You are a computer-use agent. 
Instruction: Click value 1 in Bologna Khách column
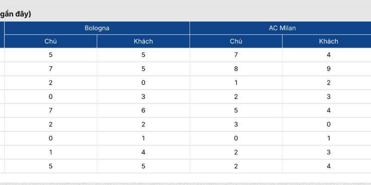point(143,138)
